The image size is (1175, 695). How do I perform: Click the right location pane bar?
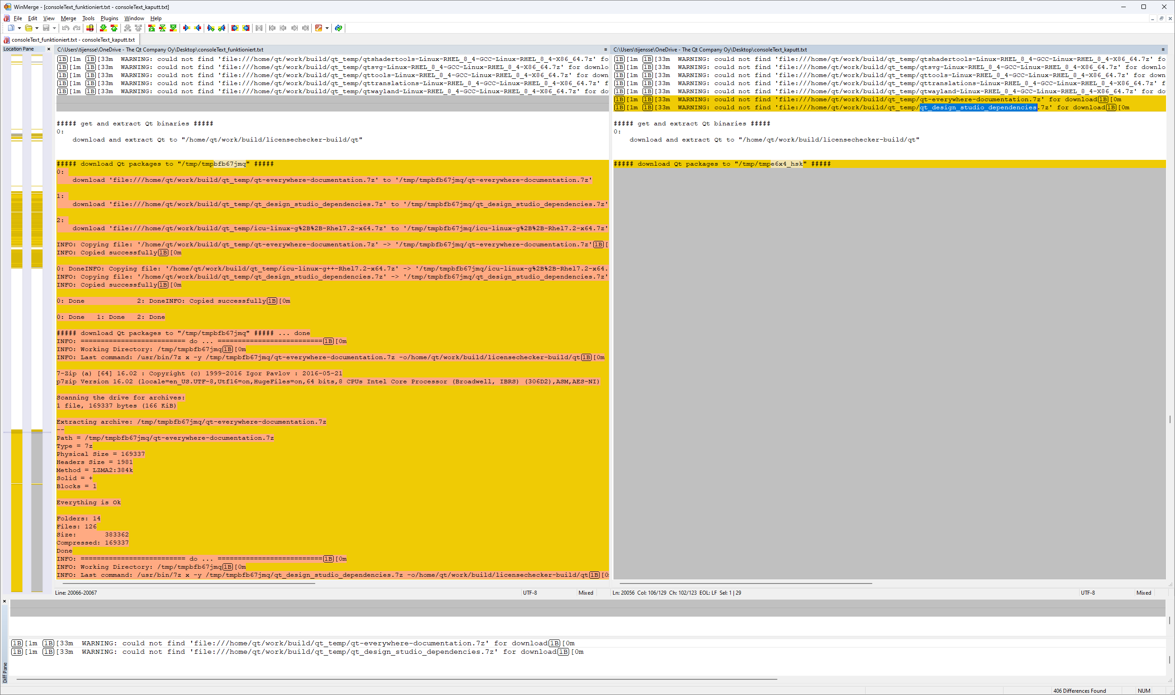37,323
